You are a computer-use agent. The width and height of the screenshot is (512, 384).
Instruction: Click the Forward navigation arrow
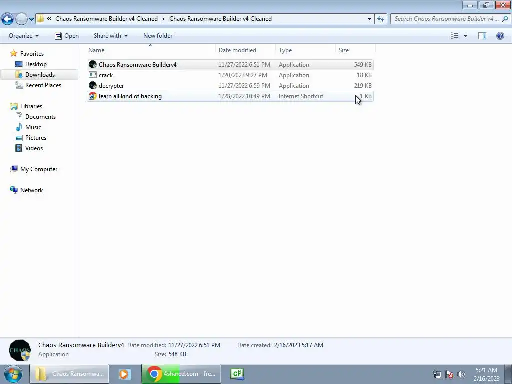coord(21,19)
